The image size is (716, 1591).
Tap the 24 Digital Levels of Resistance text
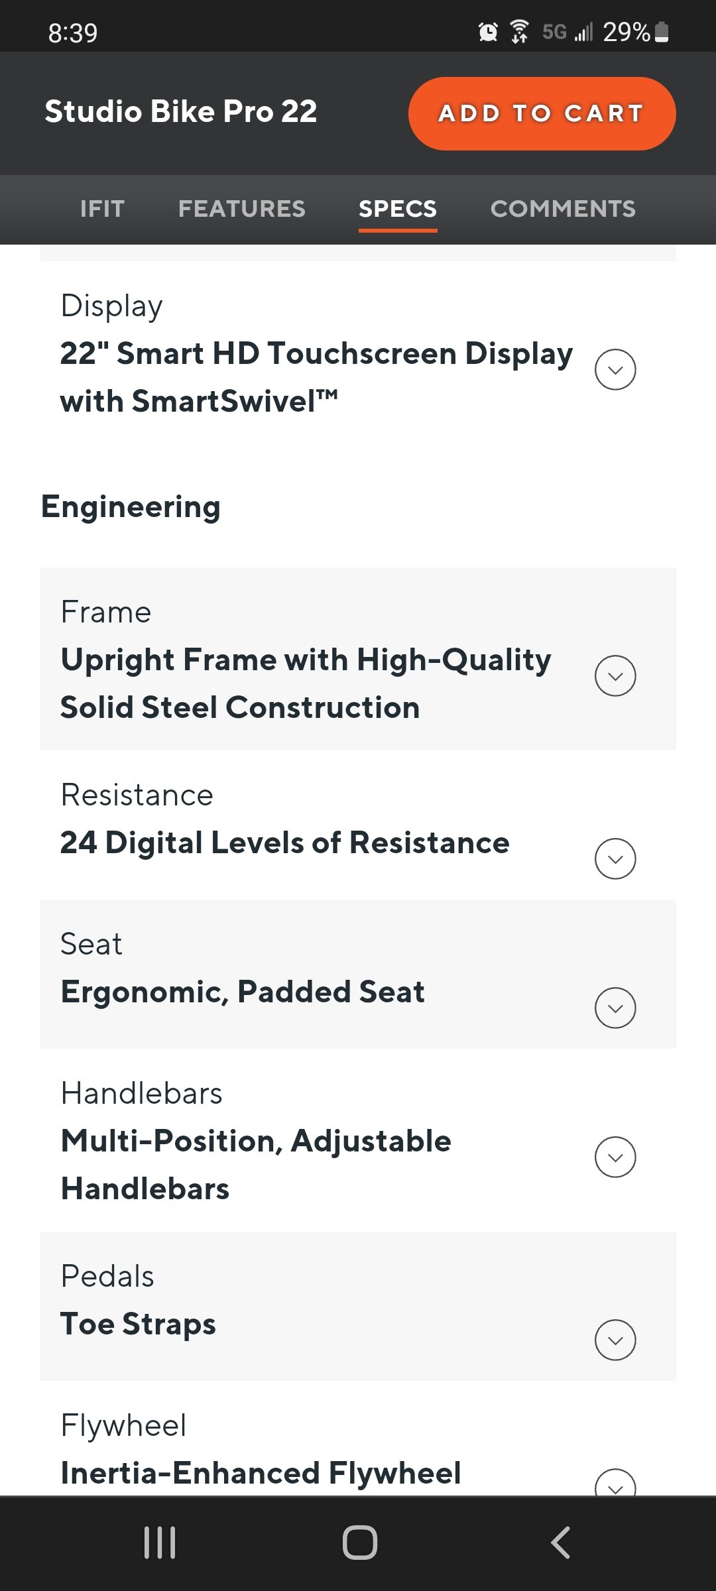[285, 843]
